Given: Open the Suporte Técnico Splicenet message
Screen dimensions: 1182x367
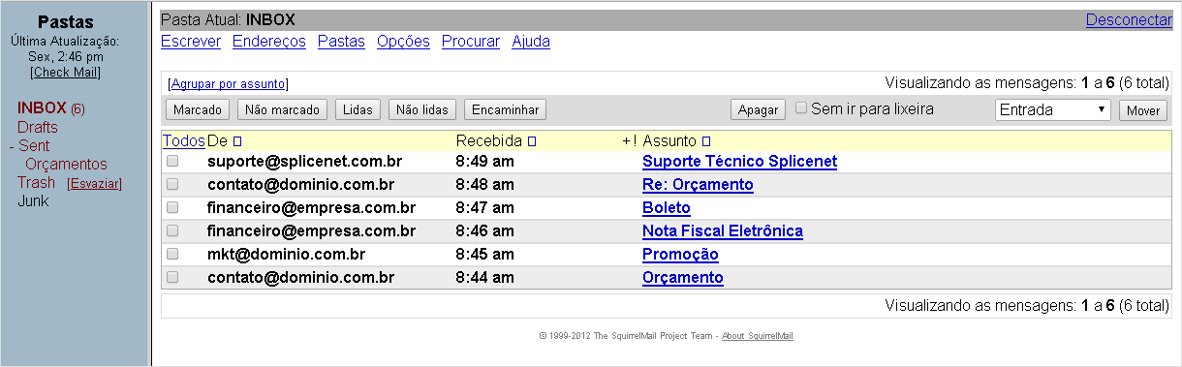Looking at the screenshot, I should pyautogui.click(x=739, y=161).
